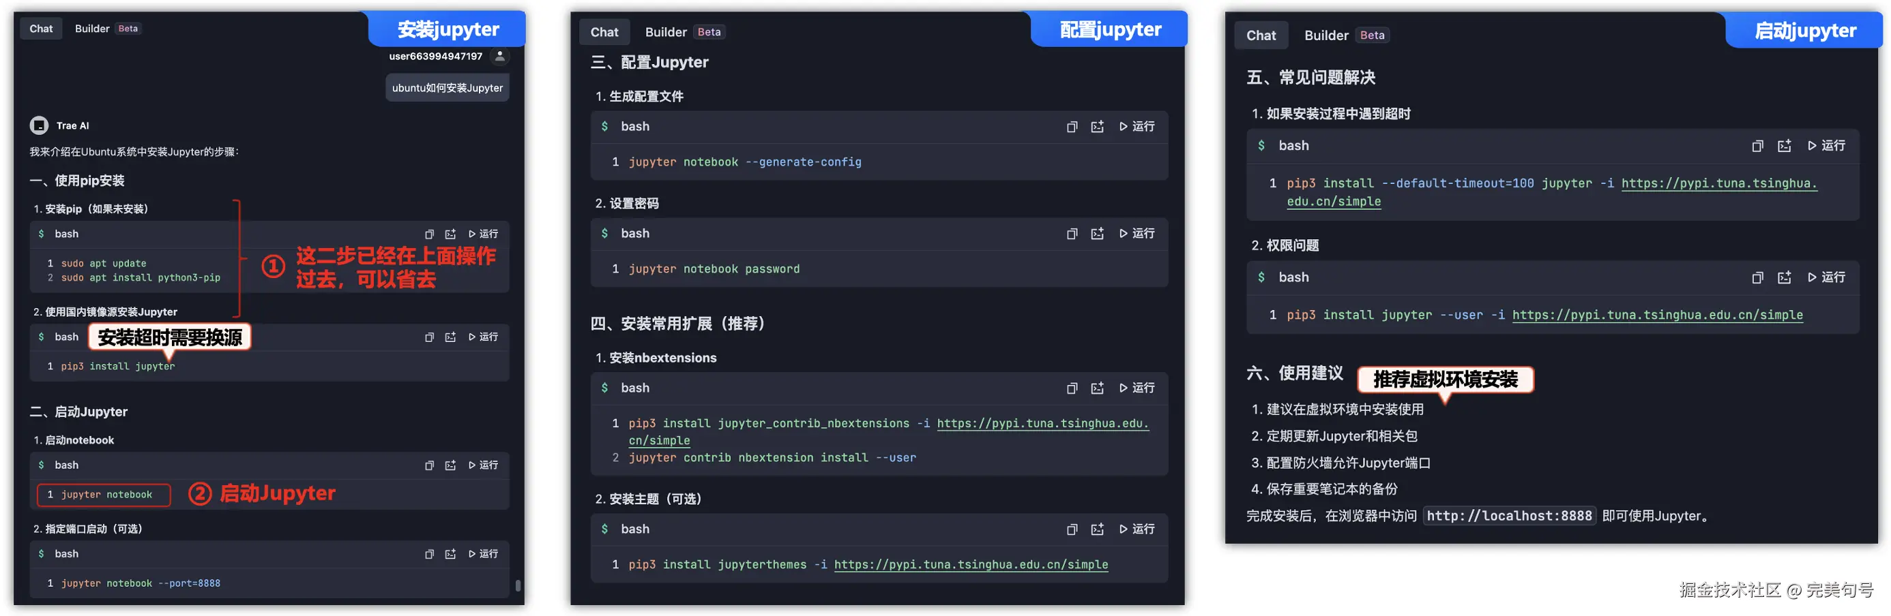
Task: Open the pypi link in the '--user' command
Action: click(1658, 315)
